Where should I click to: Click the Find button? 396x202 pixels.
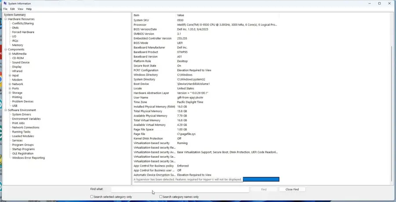tap(264, 189)
